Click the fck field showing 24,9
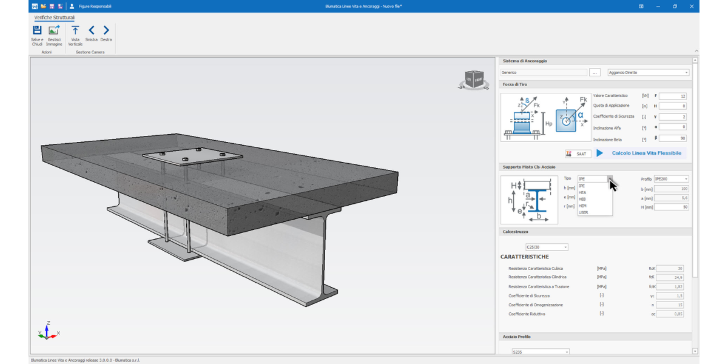Viewport: 728px width, 364px height. pos(670,277)
